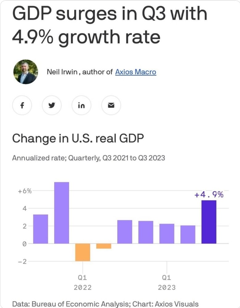Open the Axios Macro link
This screenshot has width=240, height=308.
pos(136,72)
